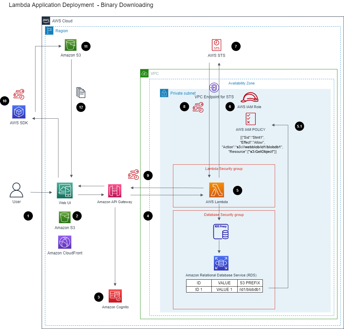The height and width of the screenshot is (329, 344).
Task: Click the 'Amazon Relational Database Service (RDS)' label
Action: pos(221,275)
